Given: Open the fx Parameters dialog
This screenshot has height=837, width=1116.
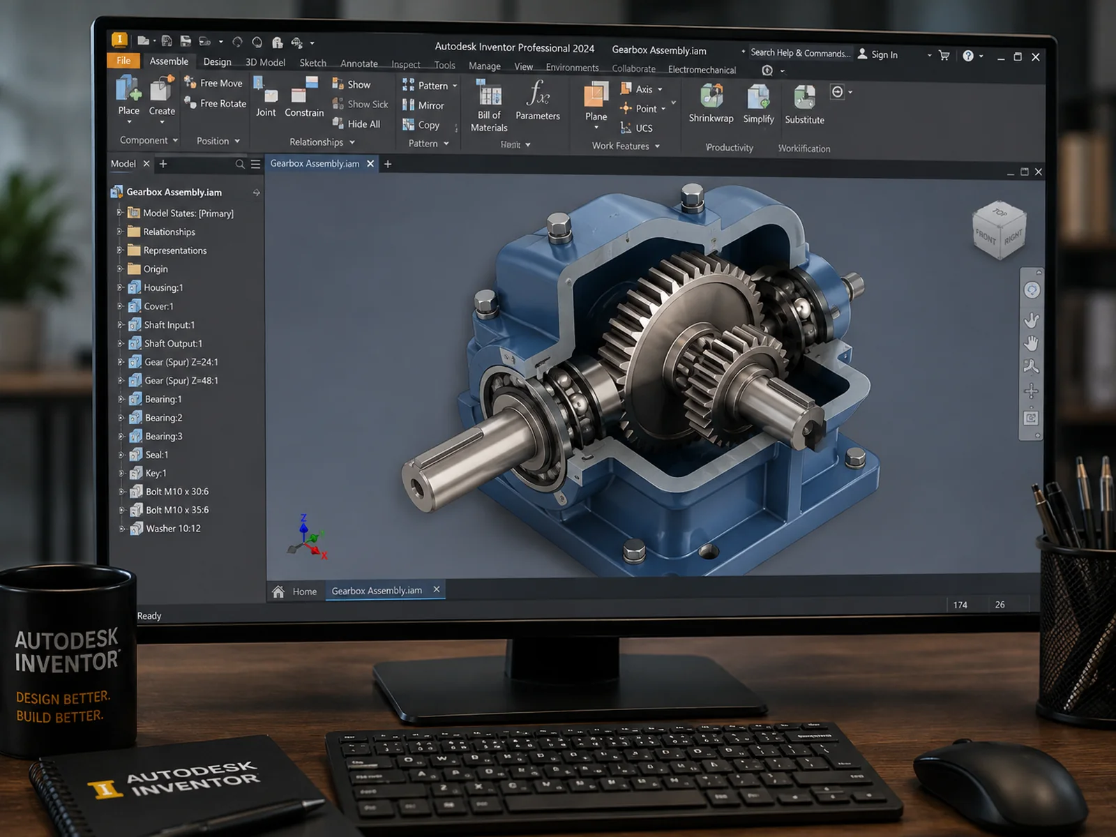Looking at the screenshot, I should pos(538,100).
